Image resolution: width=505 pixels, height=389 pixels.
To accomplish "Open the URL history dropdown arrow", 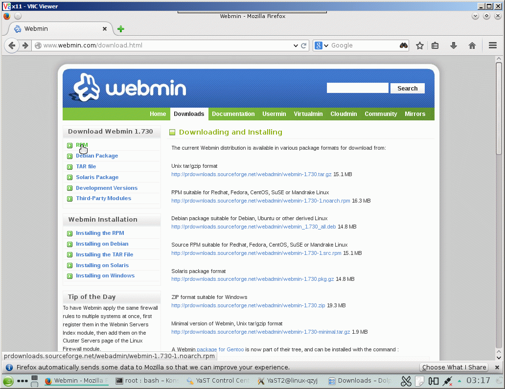I will click(x=296, y=46).
